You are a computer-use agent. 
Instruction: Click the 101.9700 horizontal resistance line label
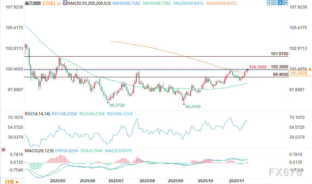click(279, 54)
